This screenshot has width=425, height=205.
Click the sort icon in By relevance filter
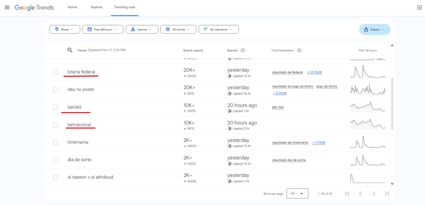[x=206, y=29]
